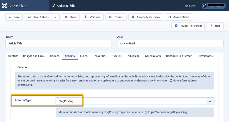Screen dimensions: 229x122
Task: Click Save & Close button
Action: click(x=38, y=17)
